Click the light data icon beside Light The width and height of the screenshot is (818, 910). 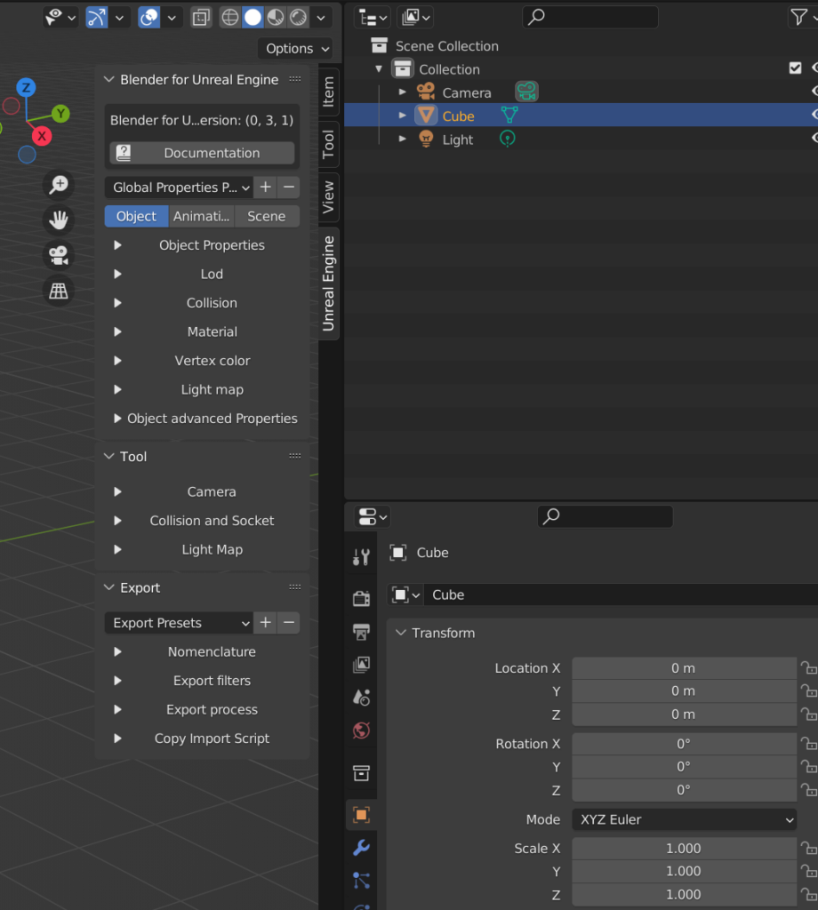(508, 139)
